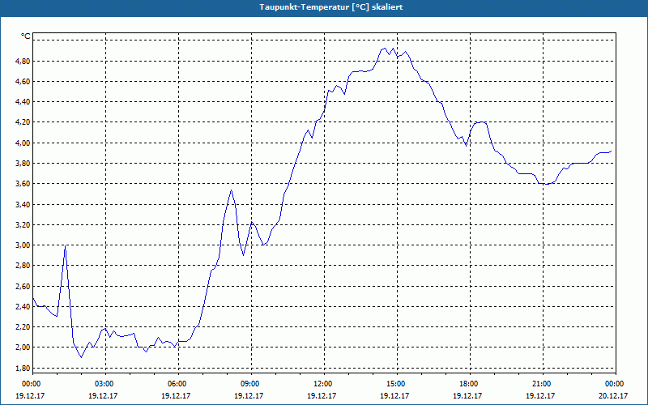The width and height of the screenshot is (648, 405).
Task: Click y-axis value 3,40
Action: click(23, 205)
